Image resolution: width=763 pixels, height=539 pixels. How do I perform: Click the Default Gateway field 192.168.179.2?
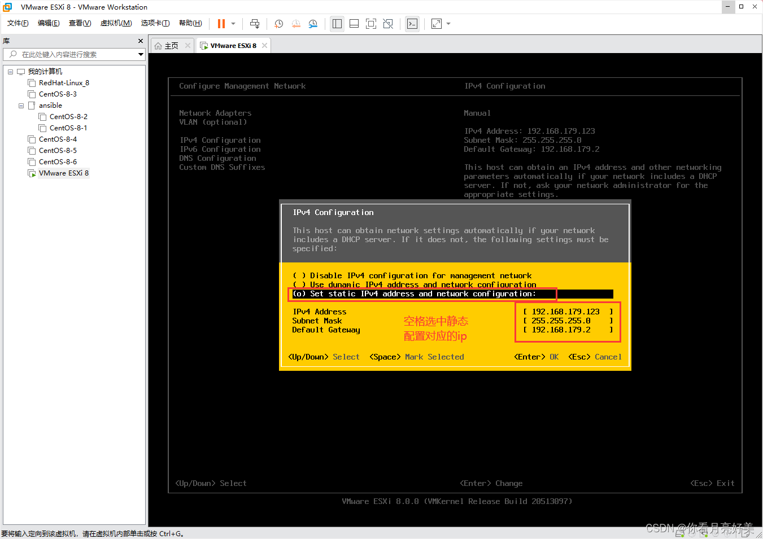568,330
